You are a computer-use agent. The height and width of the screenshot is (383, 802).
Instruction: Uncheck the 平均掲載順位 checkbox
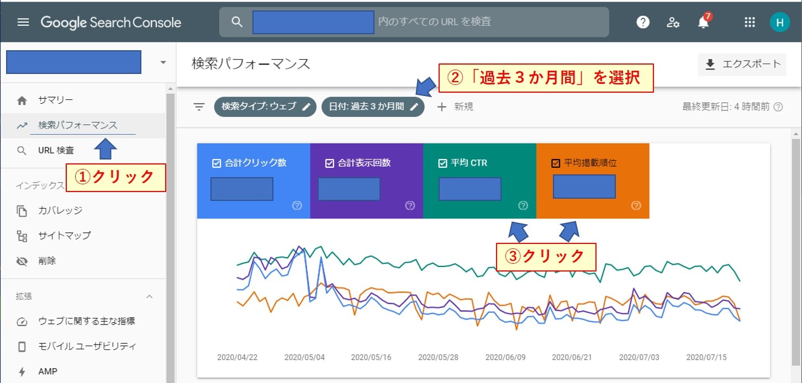pyautogui.click(x=556, y=163)
